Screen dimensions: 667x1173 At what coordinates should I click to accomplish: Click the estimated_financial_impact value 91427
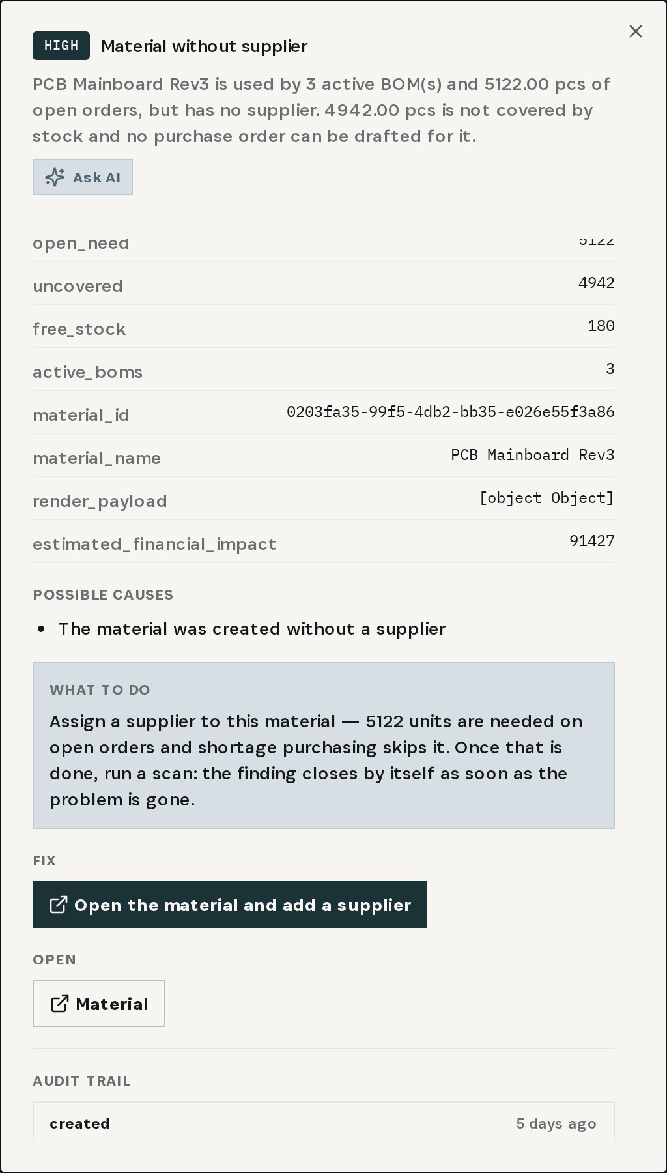[x=592, y=541]
